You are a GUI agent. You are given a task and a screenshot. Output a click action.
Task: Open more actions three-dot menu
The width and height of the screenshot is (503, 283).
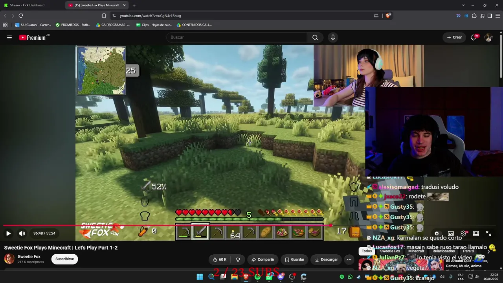click(349, 259)
